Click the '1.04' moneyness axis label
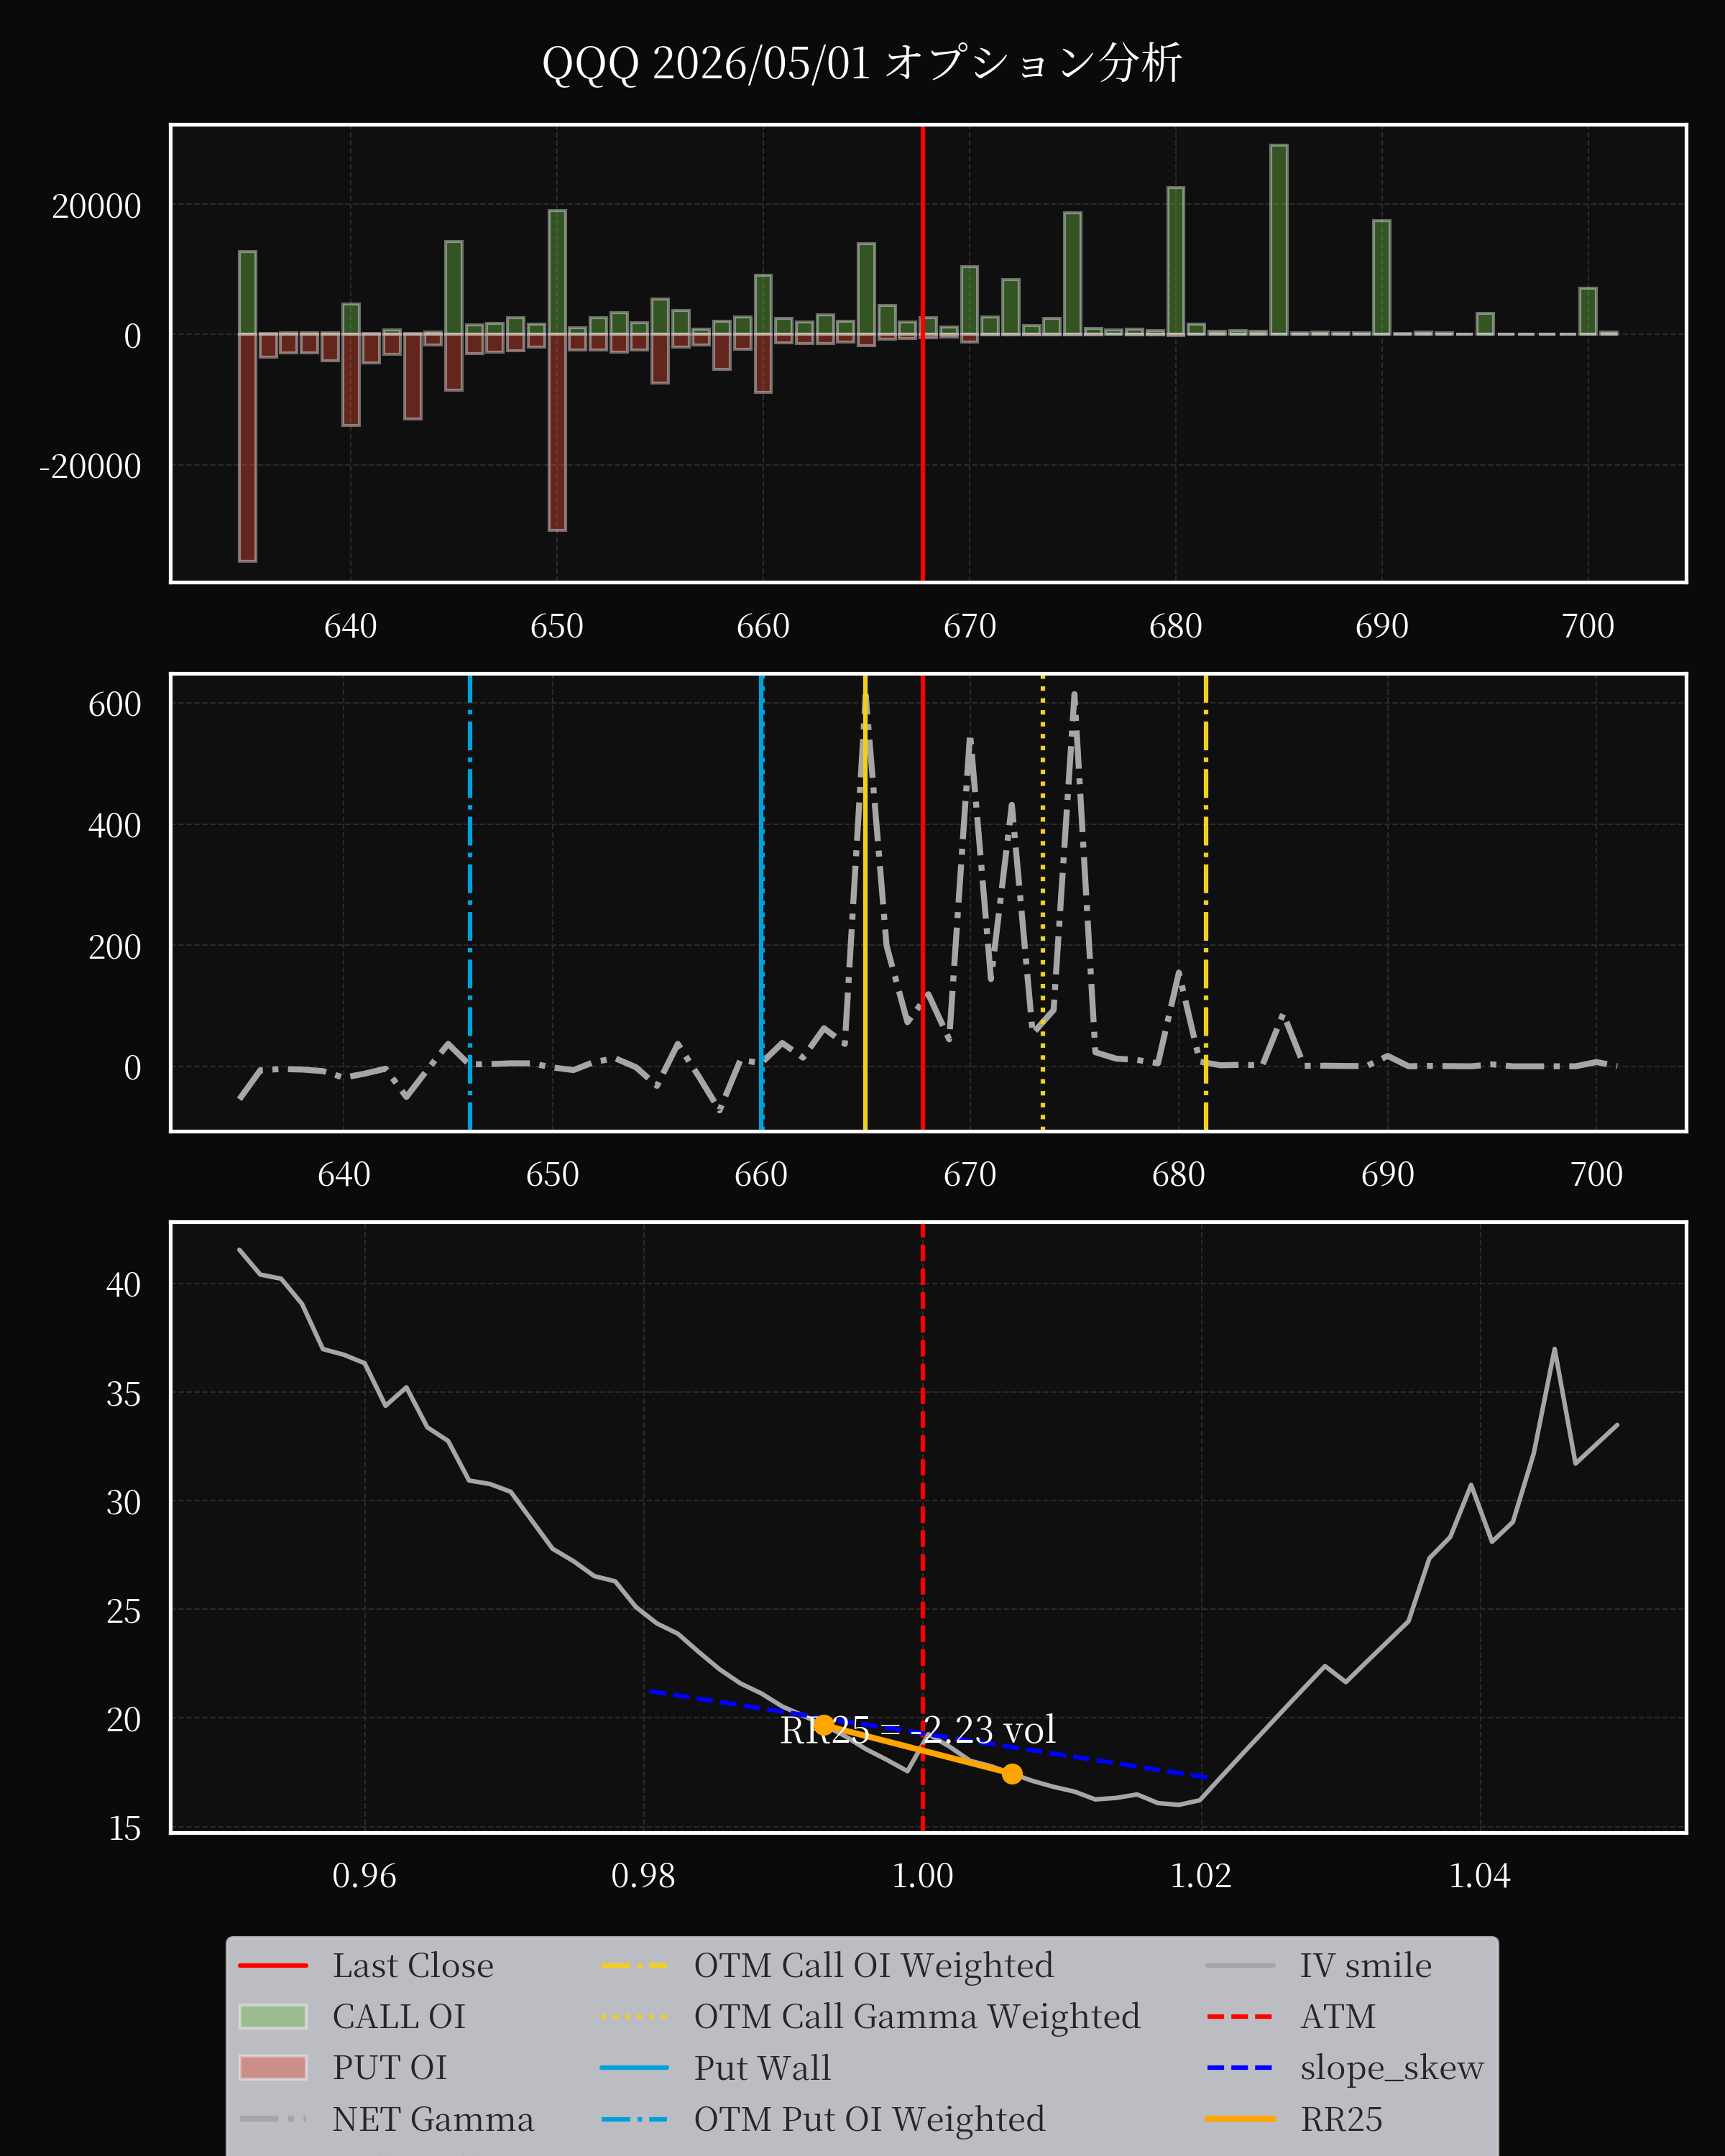This screenshot has height=2156, width=1725. point(1480,1876)
